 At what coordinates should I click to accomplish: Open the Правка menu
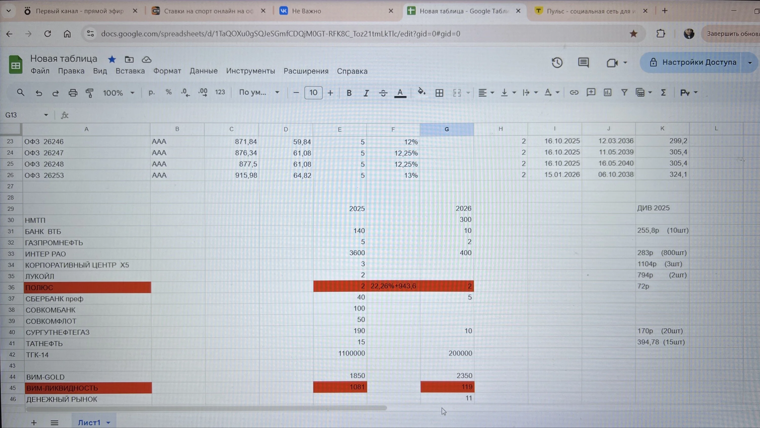(x=71, y=71)
